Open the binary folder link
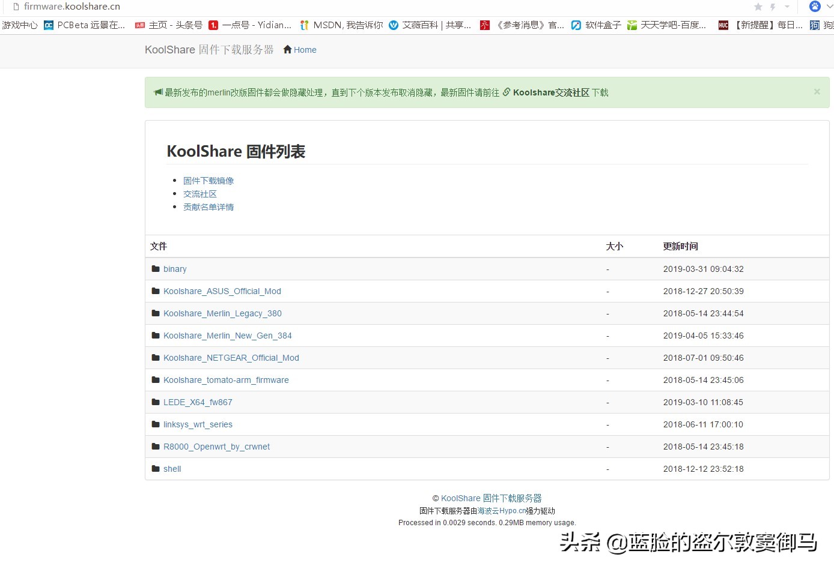The image size is (834, 569). pos(175,269)
